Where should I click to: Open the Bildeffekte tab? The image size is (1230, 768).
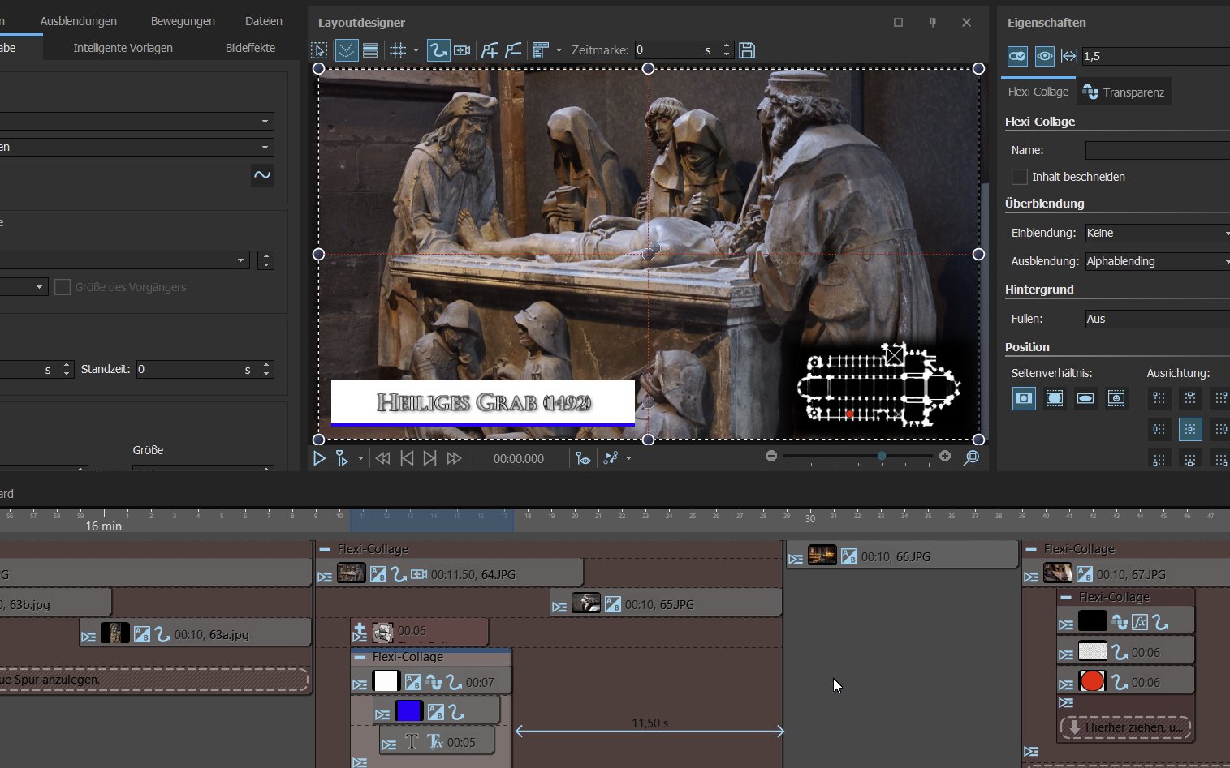click(x=250, y=48)
